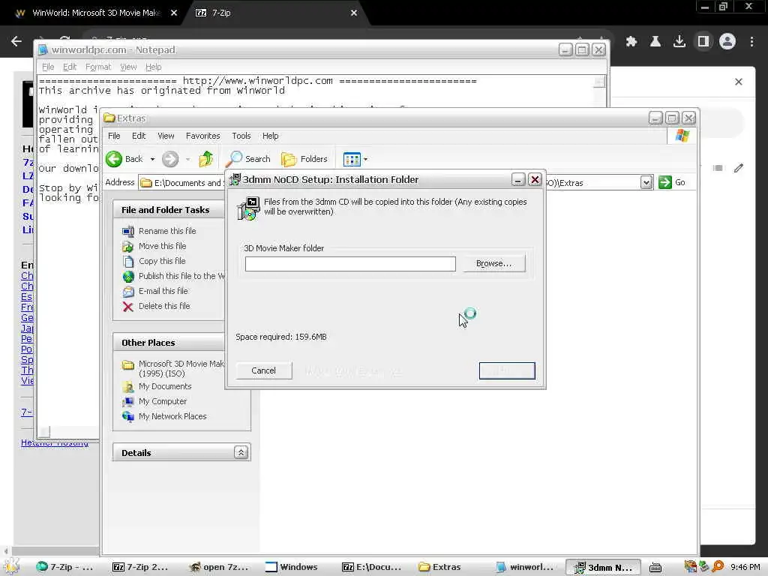Switch to winworl... Notepad taskbar item
Screen dimensions: 768x576
click(x=524, y=567)
